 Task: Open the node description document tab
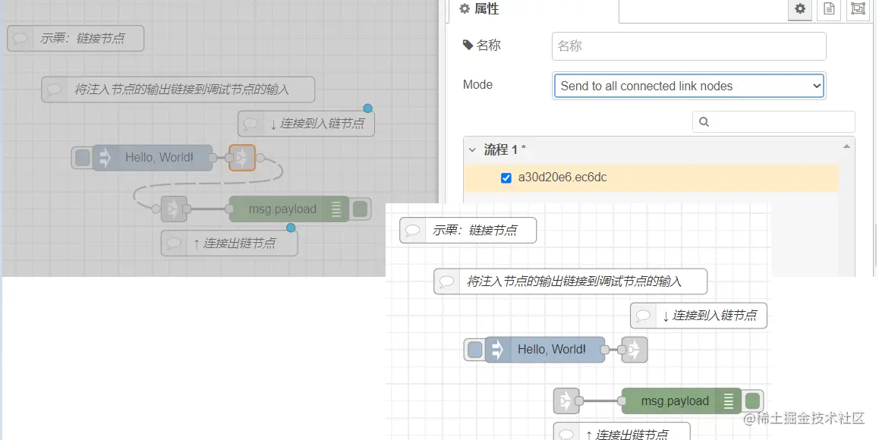tap(829, 10)
